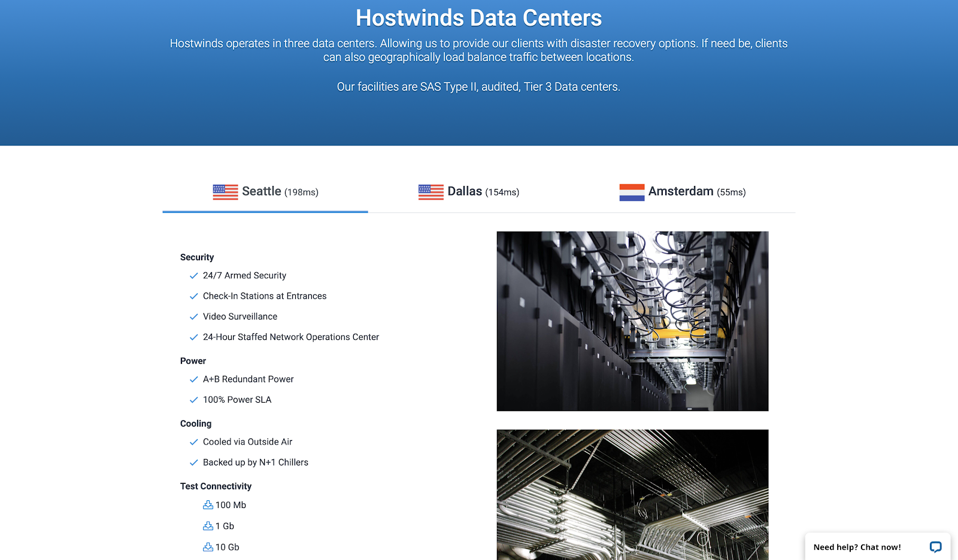This screenshot has width=958, height=560.
Task: Download the 100 Mb test file
Action: coord(225,505)
